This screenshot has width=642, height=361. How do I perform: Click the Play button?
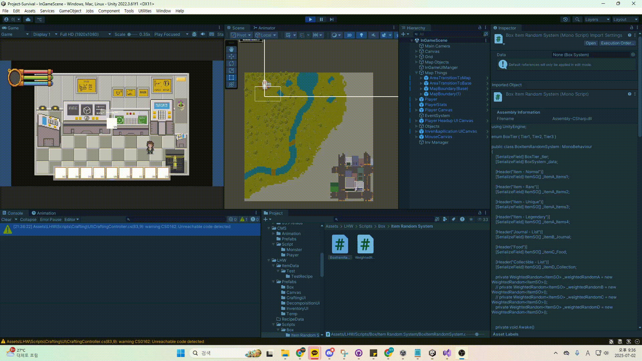(310, 19)
